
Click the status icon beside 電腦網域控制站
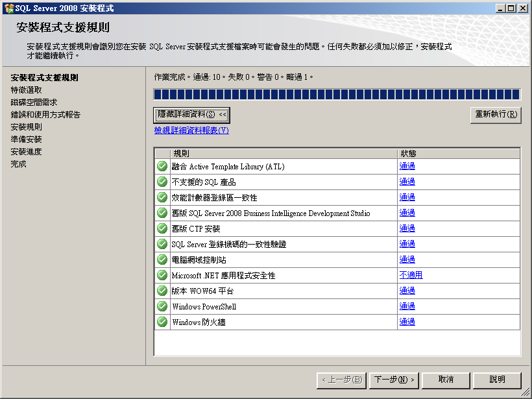coord(162,259)
